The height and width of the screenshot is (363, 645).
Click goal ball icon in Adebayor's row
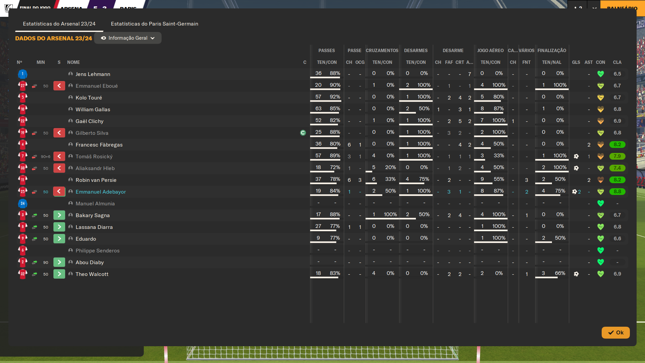click(574, 192)
